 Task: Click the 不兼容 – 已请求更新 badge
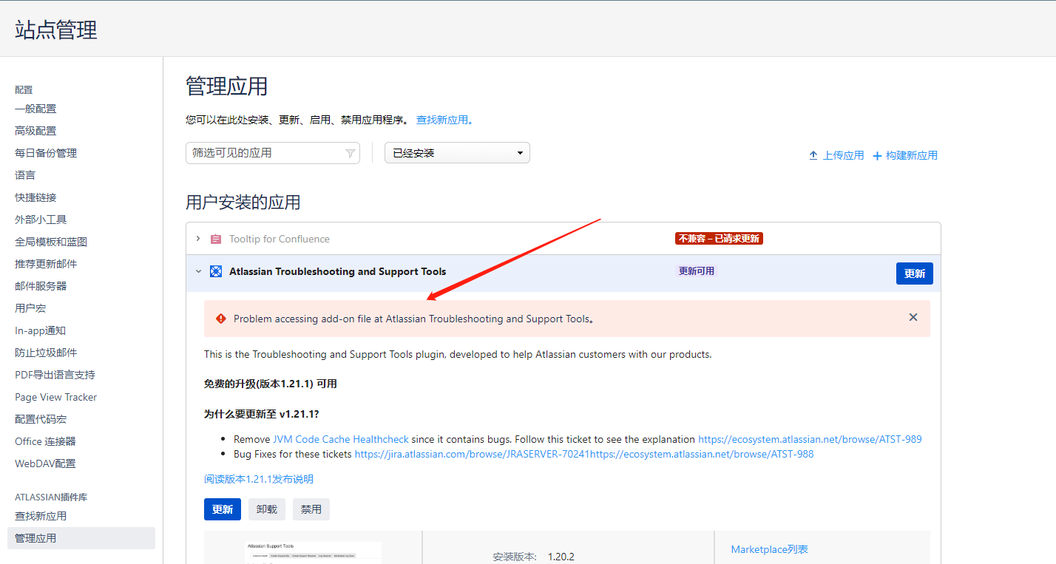tap(719, 239)
